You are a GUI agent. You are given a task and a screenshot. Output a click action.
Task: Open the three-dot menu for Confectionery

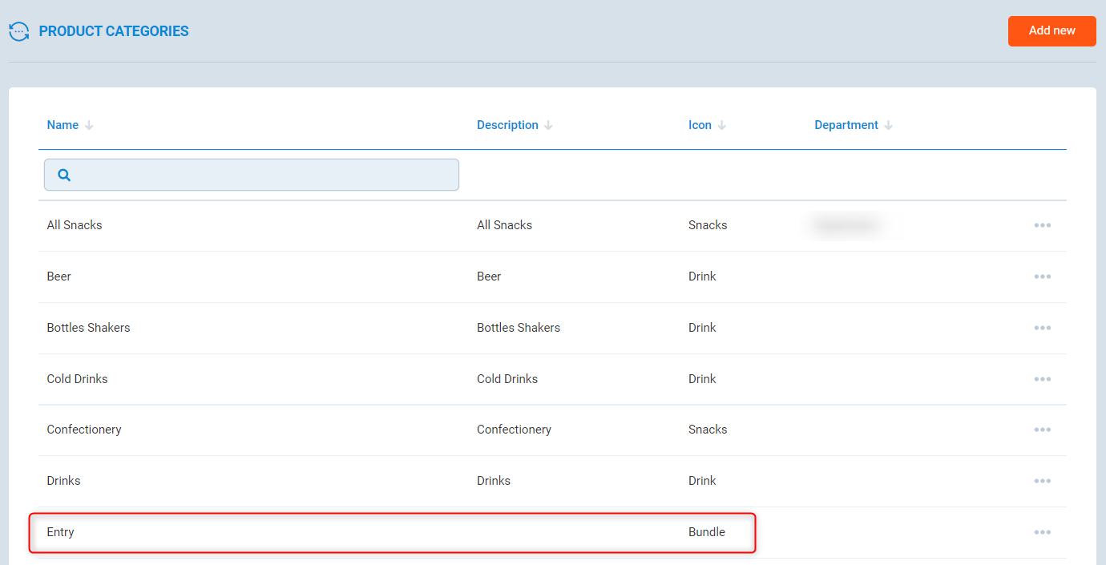pos(1042,430)
